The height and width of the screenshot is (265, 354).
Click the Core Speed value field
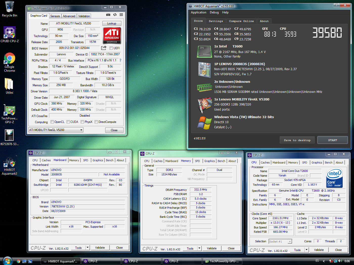280,218
